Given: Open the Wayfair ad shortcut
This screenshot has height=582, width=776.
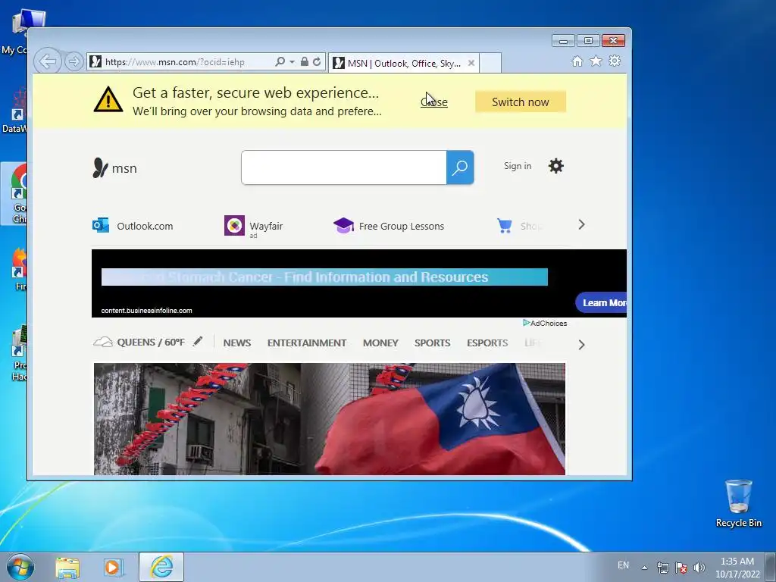Looking at the screenshot, I should coord(253,226).
